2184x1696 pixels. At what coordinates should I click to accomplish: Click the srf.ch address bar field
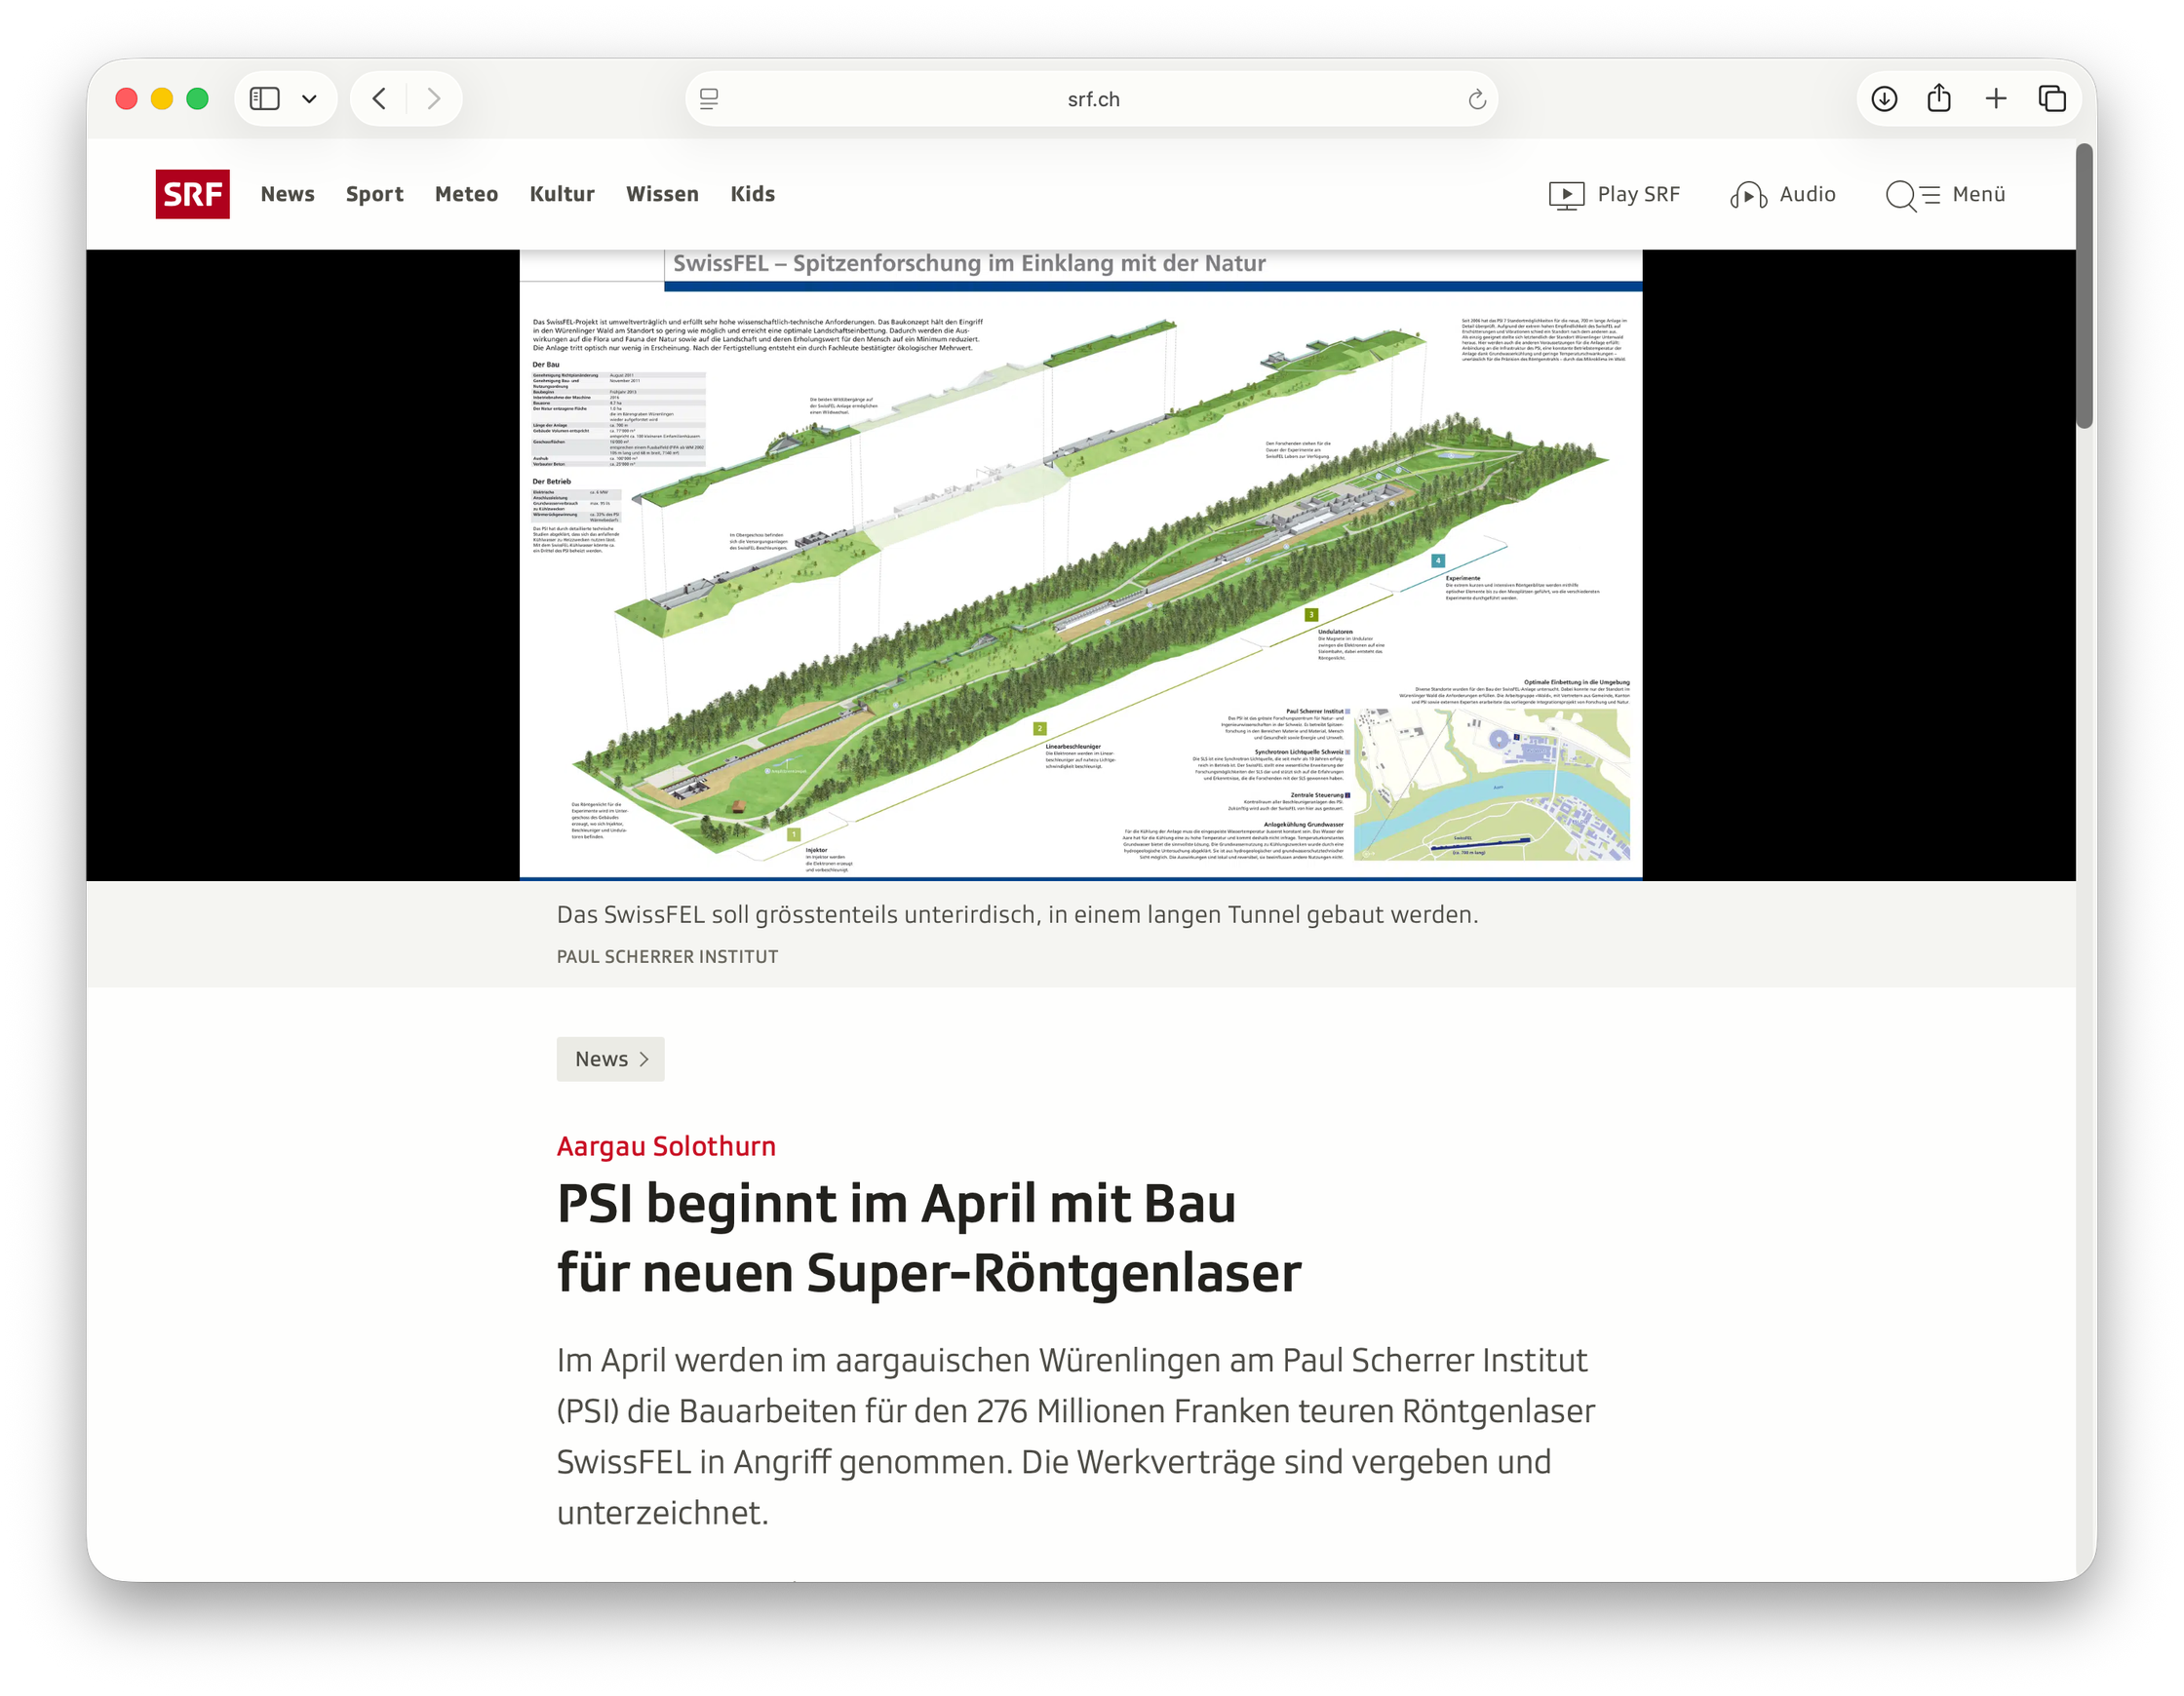pos(1092,99)
